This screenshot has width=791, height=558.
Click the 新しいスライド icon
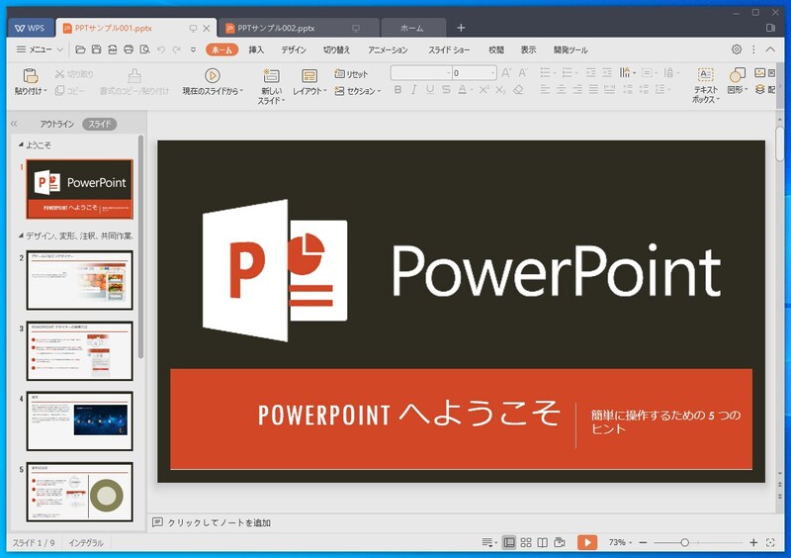tap(271, 75)
